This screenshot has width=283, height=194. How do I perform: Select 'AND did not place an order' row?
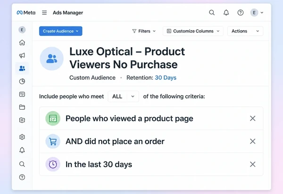(x=151, y=141)
